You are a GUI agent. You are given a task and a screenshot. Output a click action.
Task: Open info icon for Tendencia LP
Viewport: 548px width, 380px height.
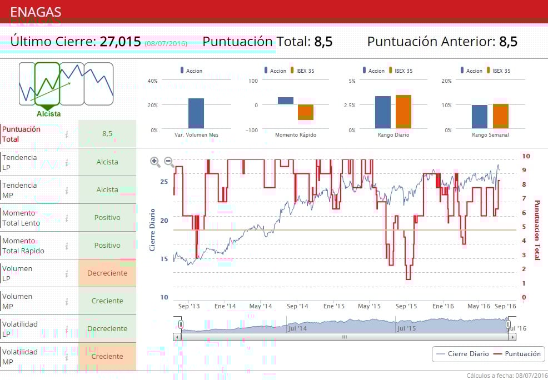point(66,162)
